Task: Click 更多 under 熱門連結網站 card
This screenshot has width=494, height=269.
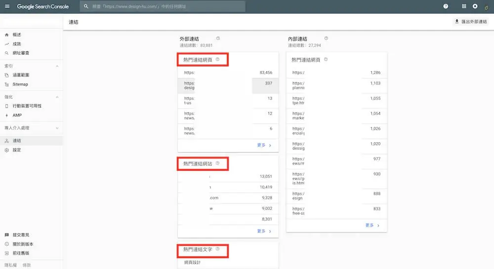Action: point(264,231)
